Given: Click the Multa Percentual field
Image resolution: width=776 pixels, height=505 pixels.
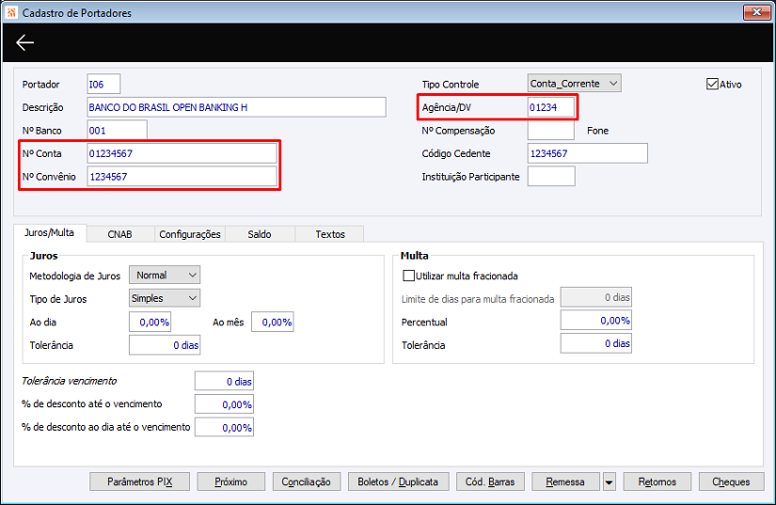Looking at the screenshot, I should tap(595, 321).
